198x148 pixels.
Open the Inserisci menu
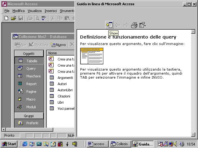(x=51, y=11)
